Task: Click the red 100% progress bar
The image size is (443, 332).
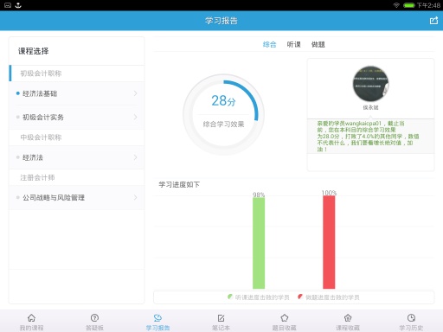Action: 329,242
